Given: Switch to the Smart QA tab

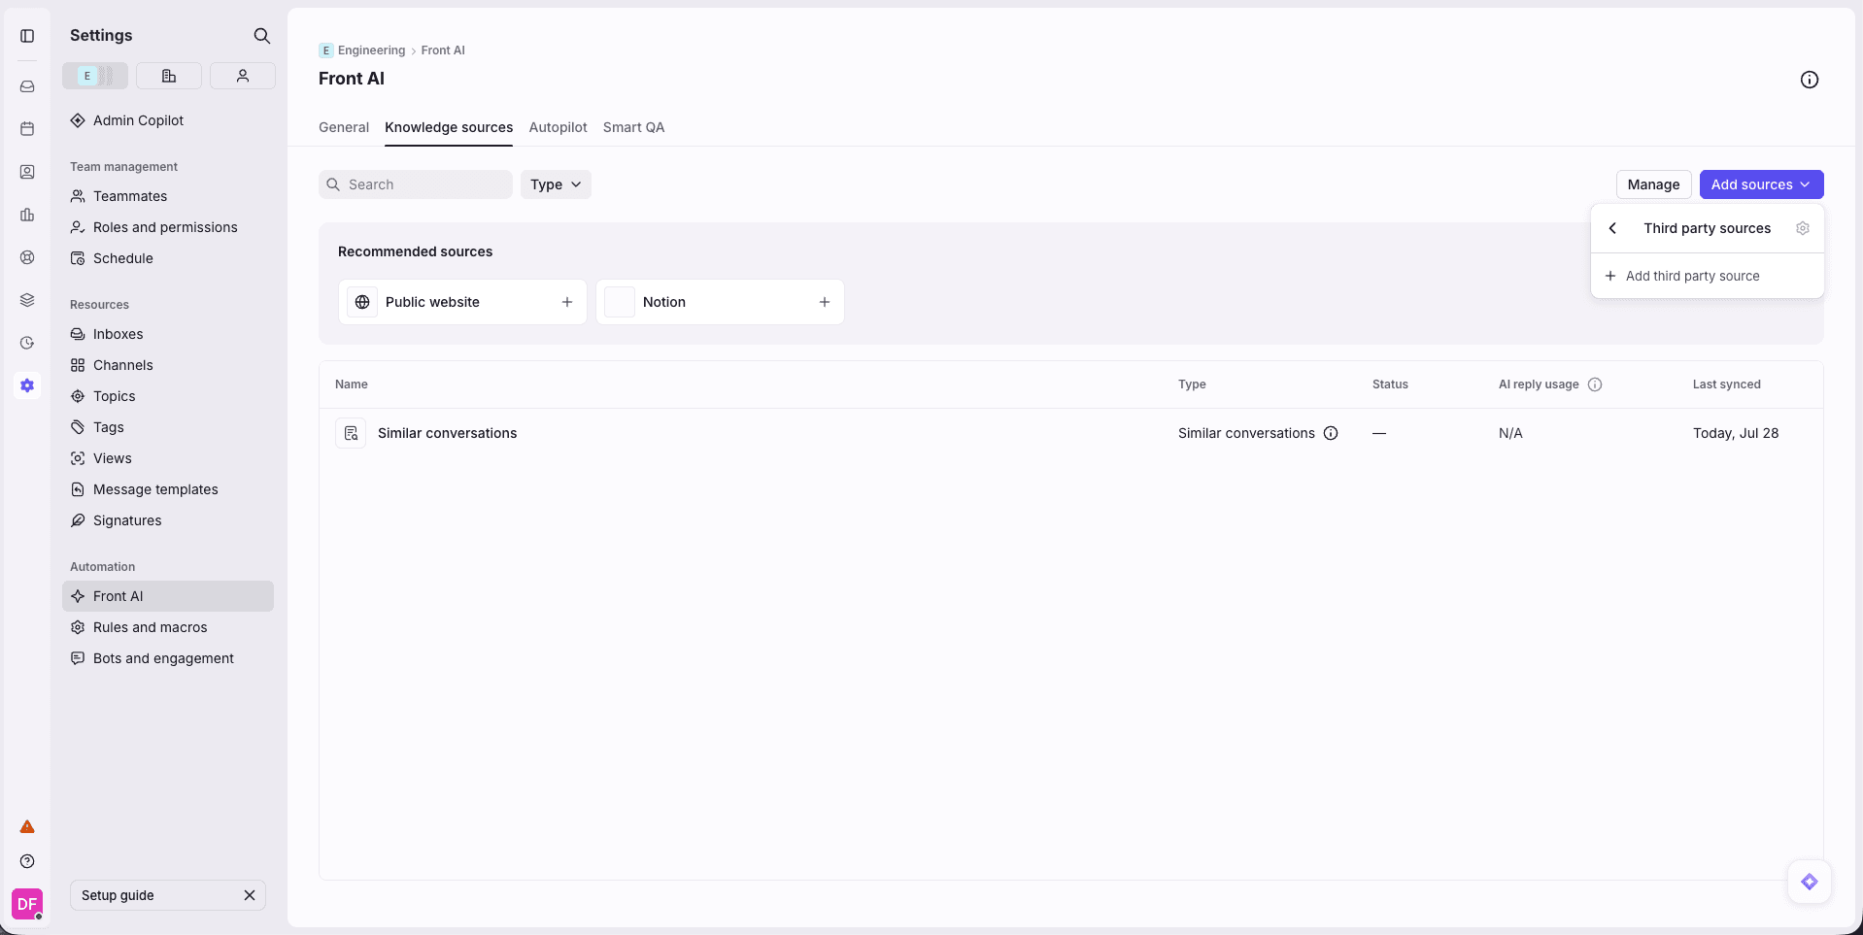Looking at the screenshot, I should coord(634,127).
